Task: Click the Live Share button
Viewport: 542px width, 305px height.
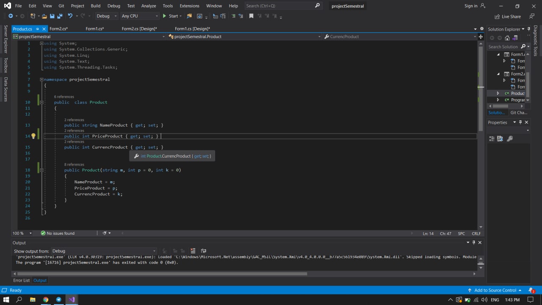Action: tap(507, 17)
